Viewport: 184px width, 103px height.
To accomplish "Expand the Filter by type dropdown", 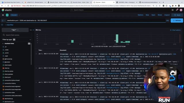I will [x=17, y=39].
